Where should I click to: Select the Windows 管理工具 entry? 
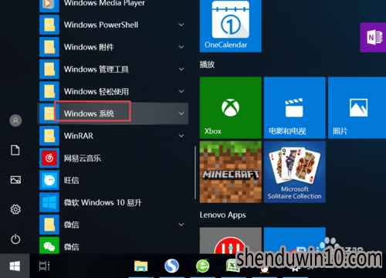click(x=113, y=69)
